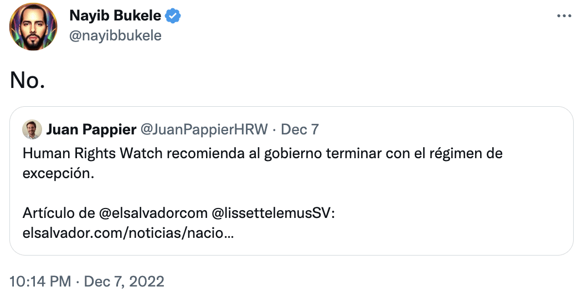Screen dimensions: 587x302
Task: Click the Juan Pappier display name
Action: click(x=91, y=129)
